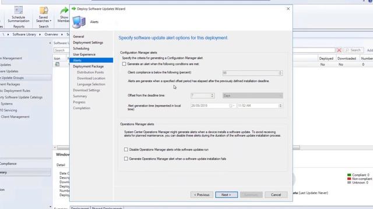The width and height of the screenshot is (373, 209).
Task: Click the red X clear search icon
Action: tap(339, 51)
